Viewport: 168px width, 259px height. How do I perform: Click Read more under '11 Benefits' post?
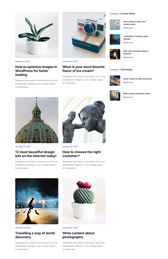128,43
